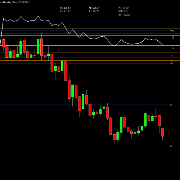Click the '16' price axis label
This screenshot has height=180, width=180.
click(x=173, y=36)
